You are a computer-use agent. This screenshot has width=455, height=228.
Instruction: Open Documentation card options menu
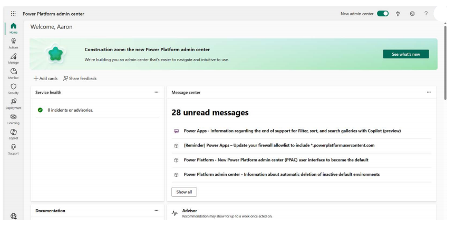point(157,210)
